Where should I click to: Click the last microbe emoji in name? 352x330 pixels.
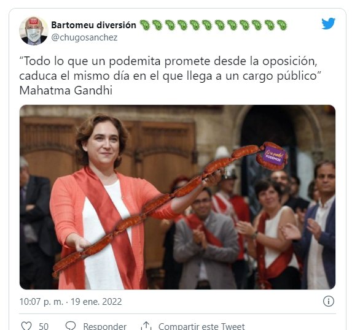pyautogui.click(x=282, y=25)
